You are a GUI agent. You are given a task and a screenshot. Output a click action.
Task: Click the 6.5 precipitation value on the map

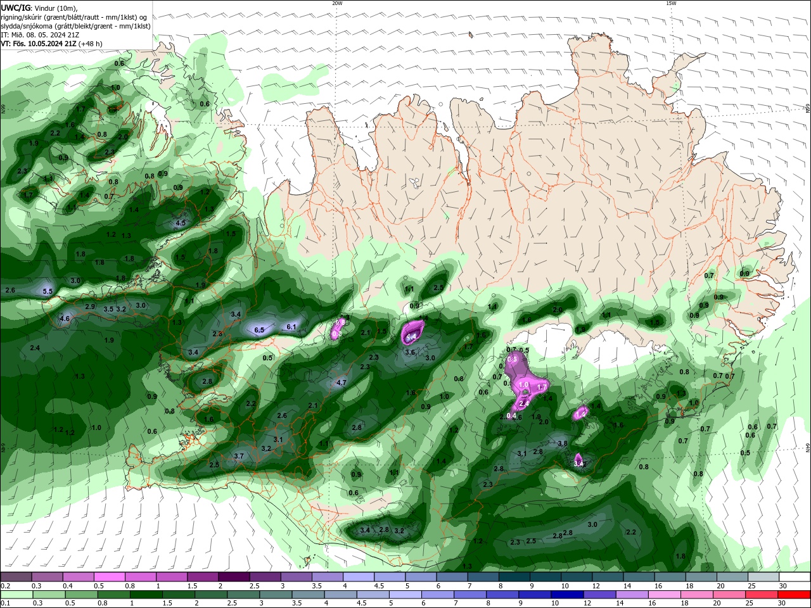point(259,330)
